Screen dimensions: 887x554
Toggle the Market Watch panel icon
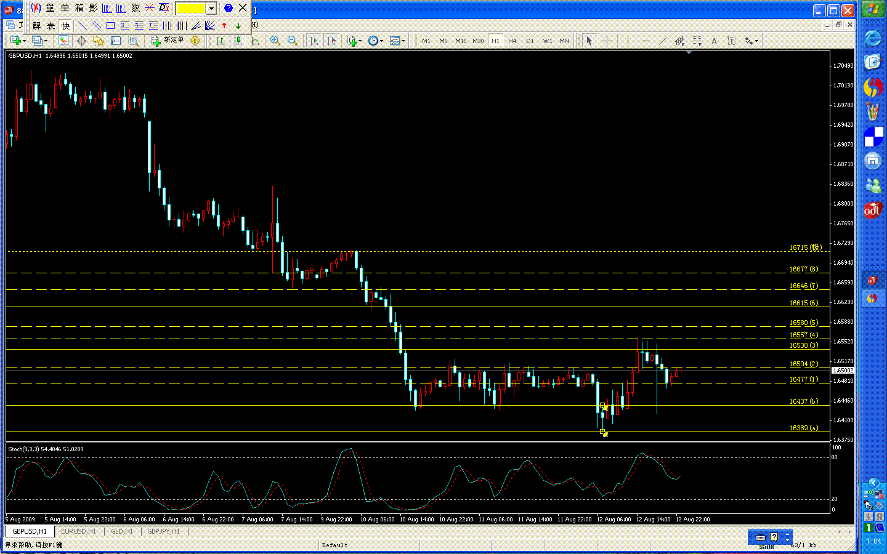tap(63, 41)
